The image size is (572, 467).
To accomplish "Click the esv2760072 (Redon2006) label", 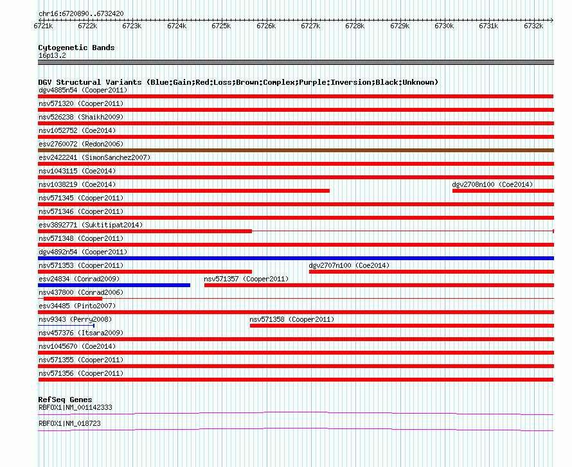I will [x=81, y=144].
